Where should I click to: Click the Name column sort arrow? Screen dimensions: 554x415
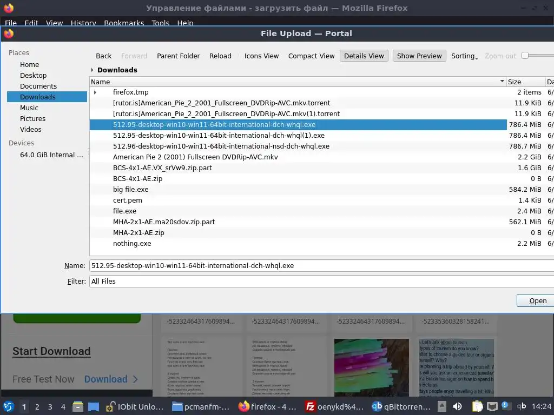(502, 82)
